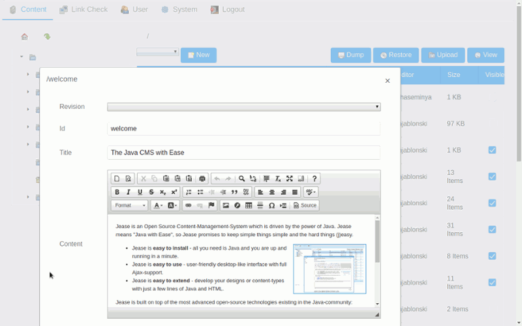Open the About CKEditor question-mark icon

click(314, 179)
